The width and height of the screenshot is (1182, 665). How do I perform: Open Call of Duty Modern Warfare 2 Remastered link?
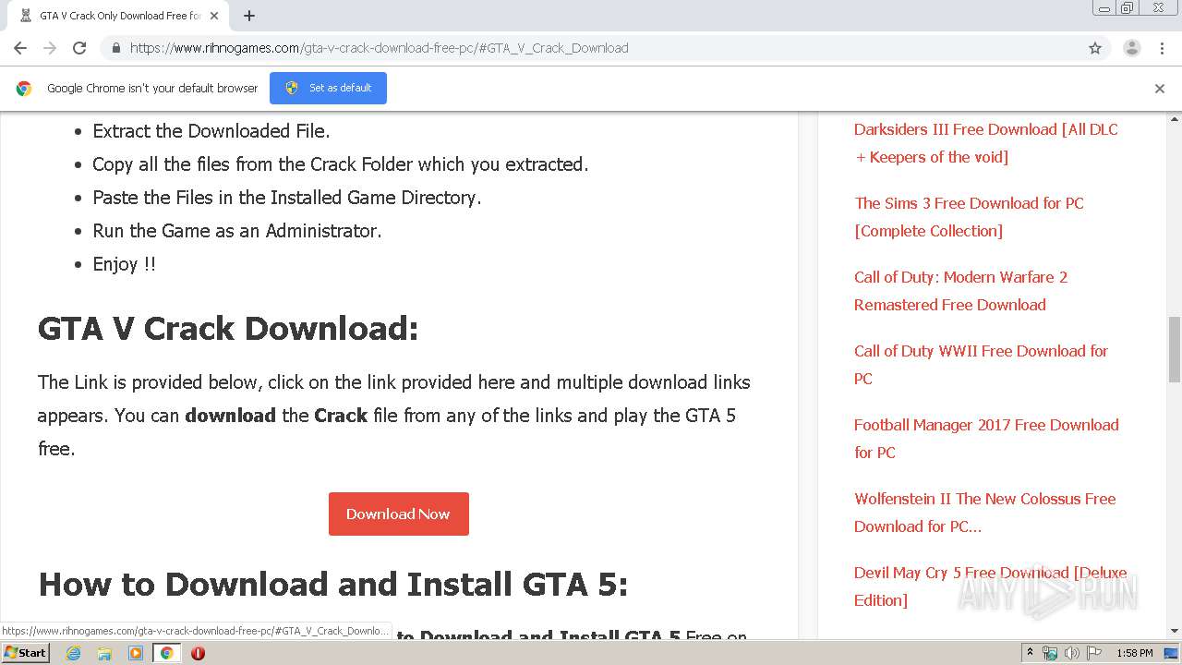point(960,291)
